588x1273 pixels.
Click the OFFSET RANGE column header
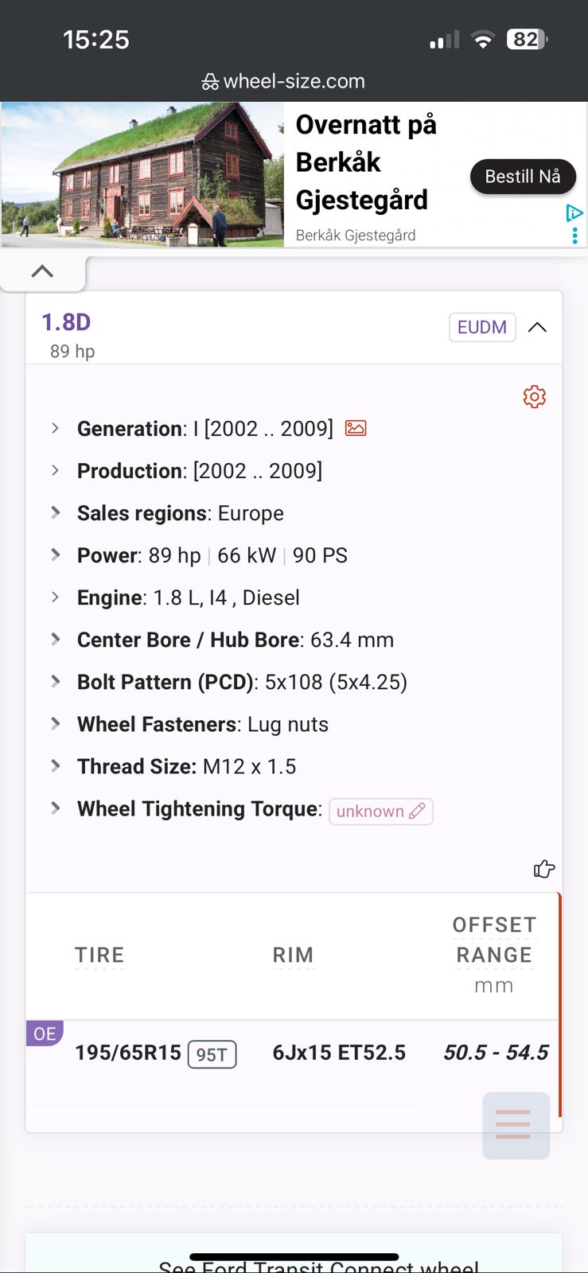(494, 940)
